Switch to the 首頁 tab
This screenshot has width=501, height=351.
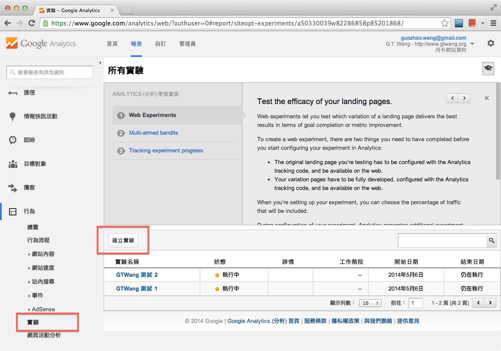coord(112,44)
